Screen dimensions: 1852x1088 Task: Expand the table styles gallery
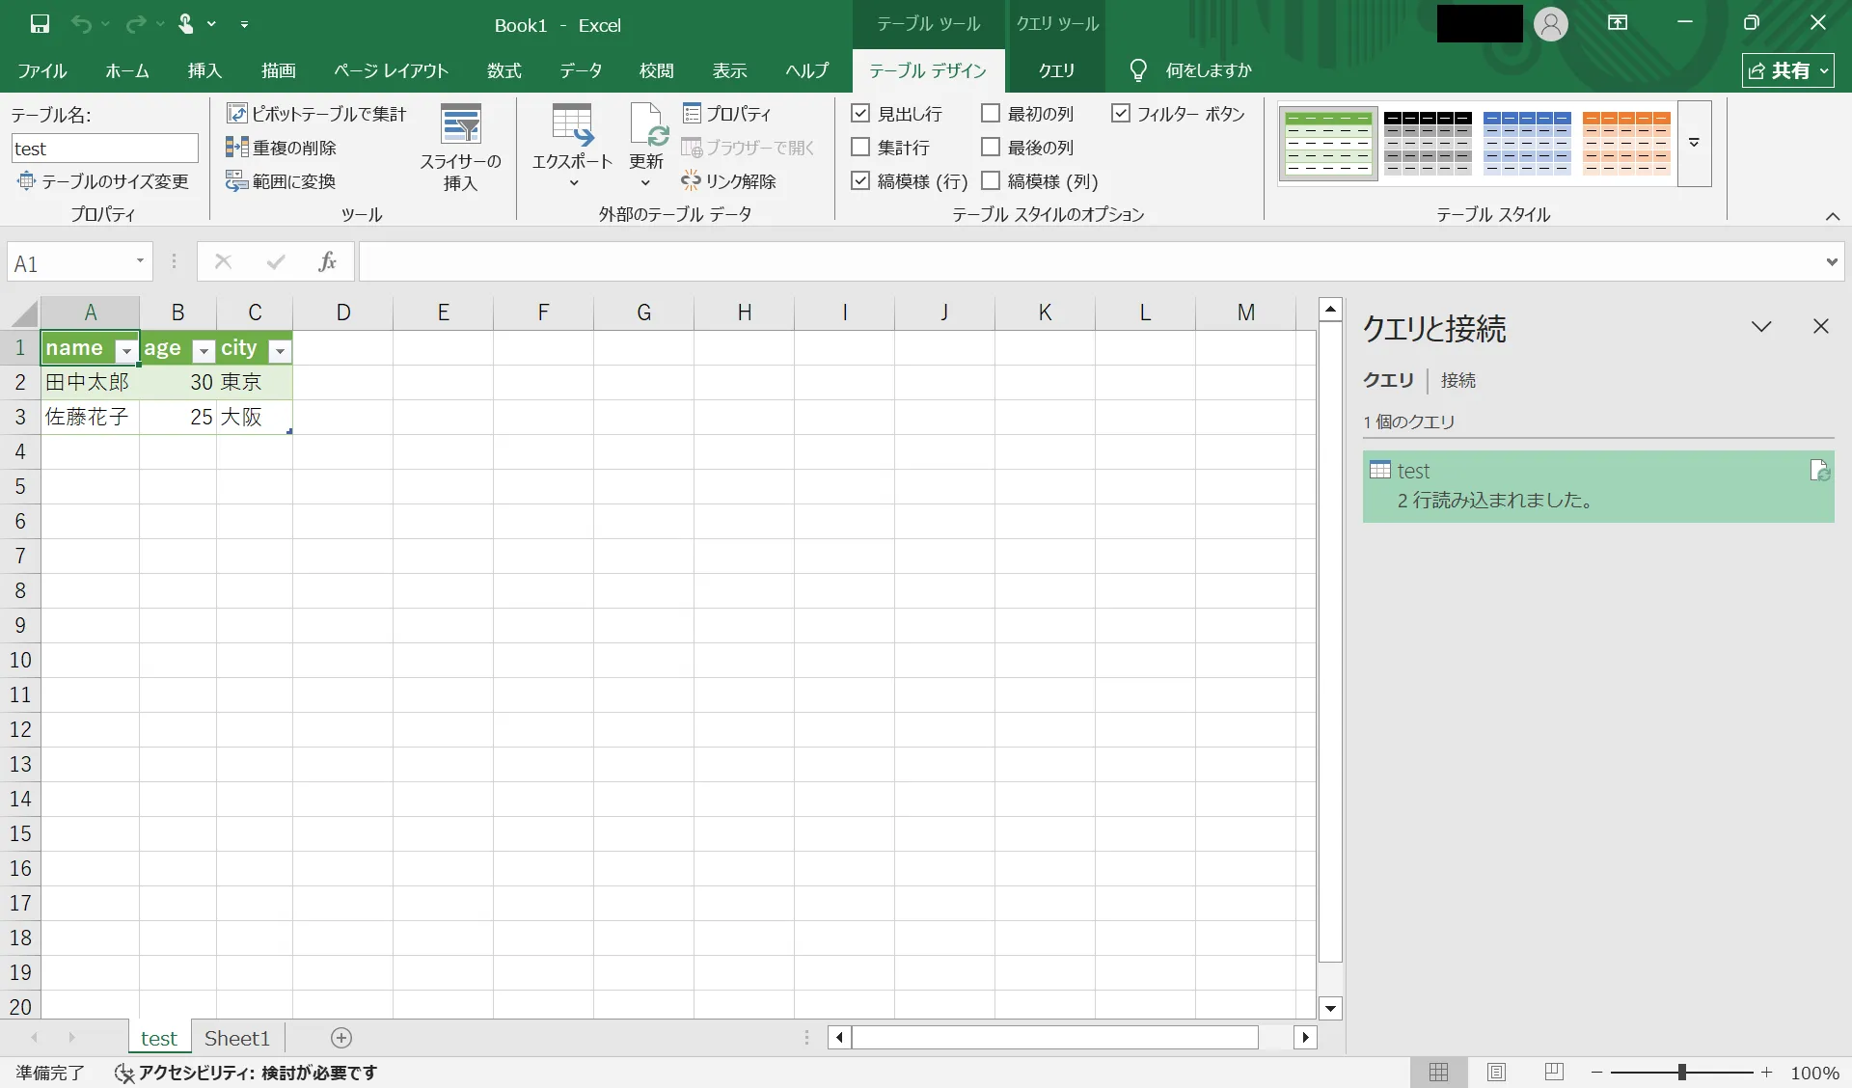tap(1694, 143)
